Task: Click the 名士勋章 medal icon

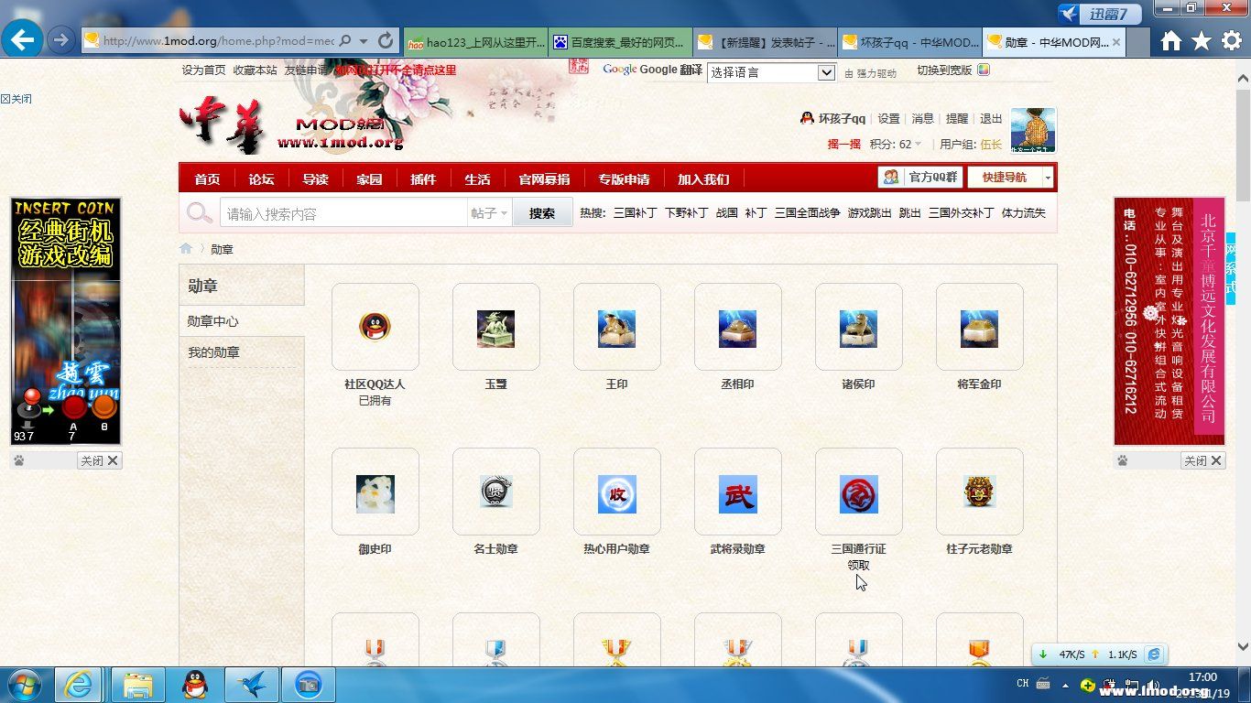Action: 495,492
